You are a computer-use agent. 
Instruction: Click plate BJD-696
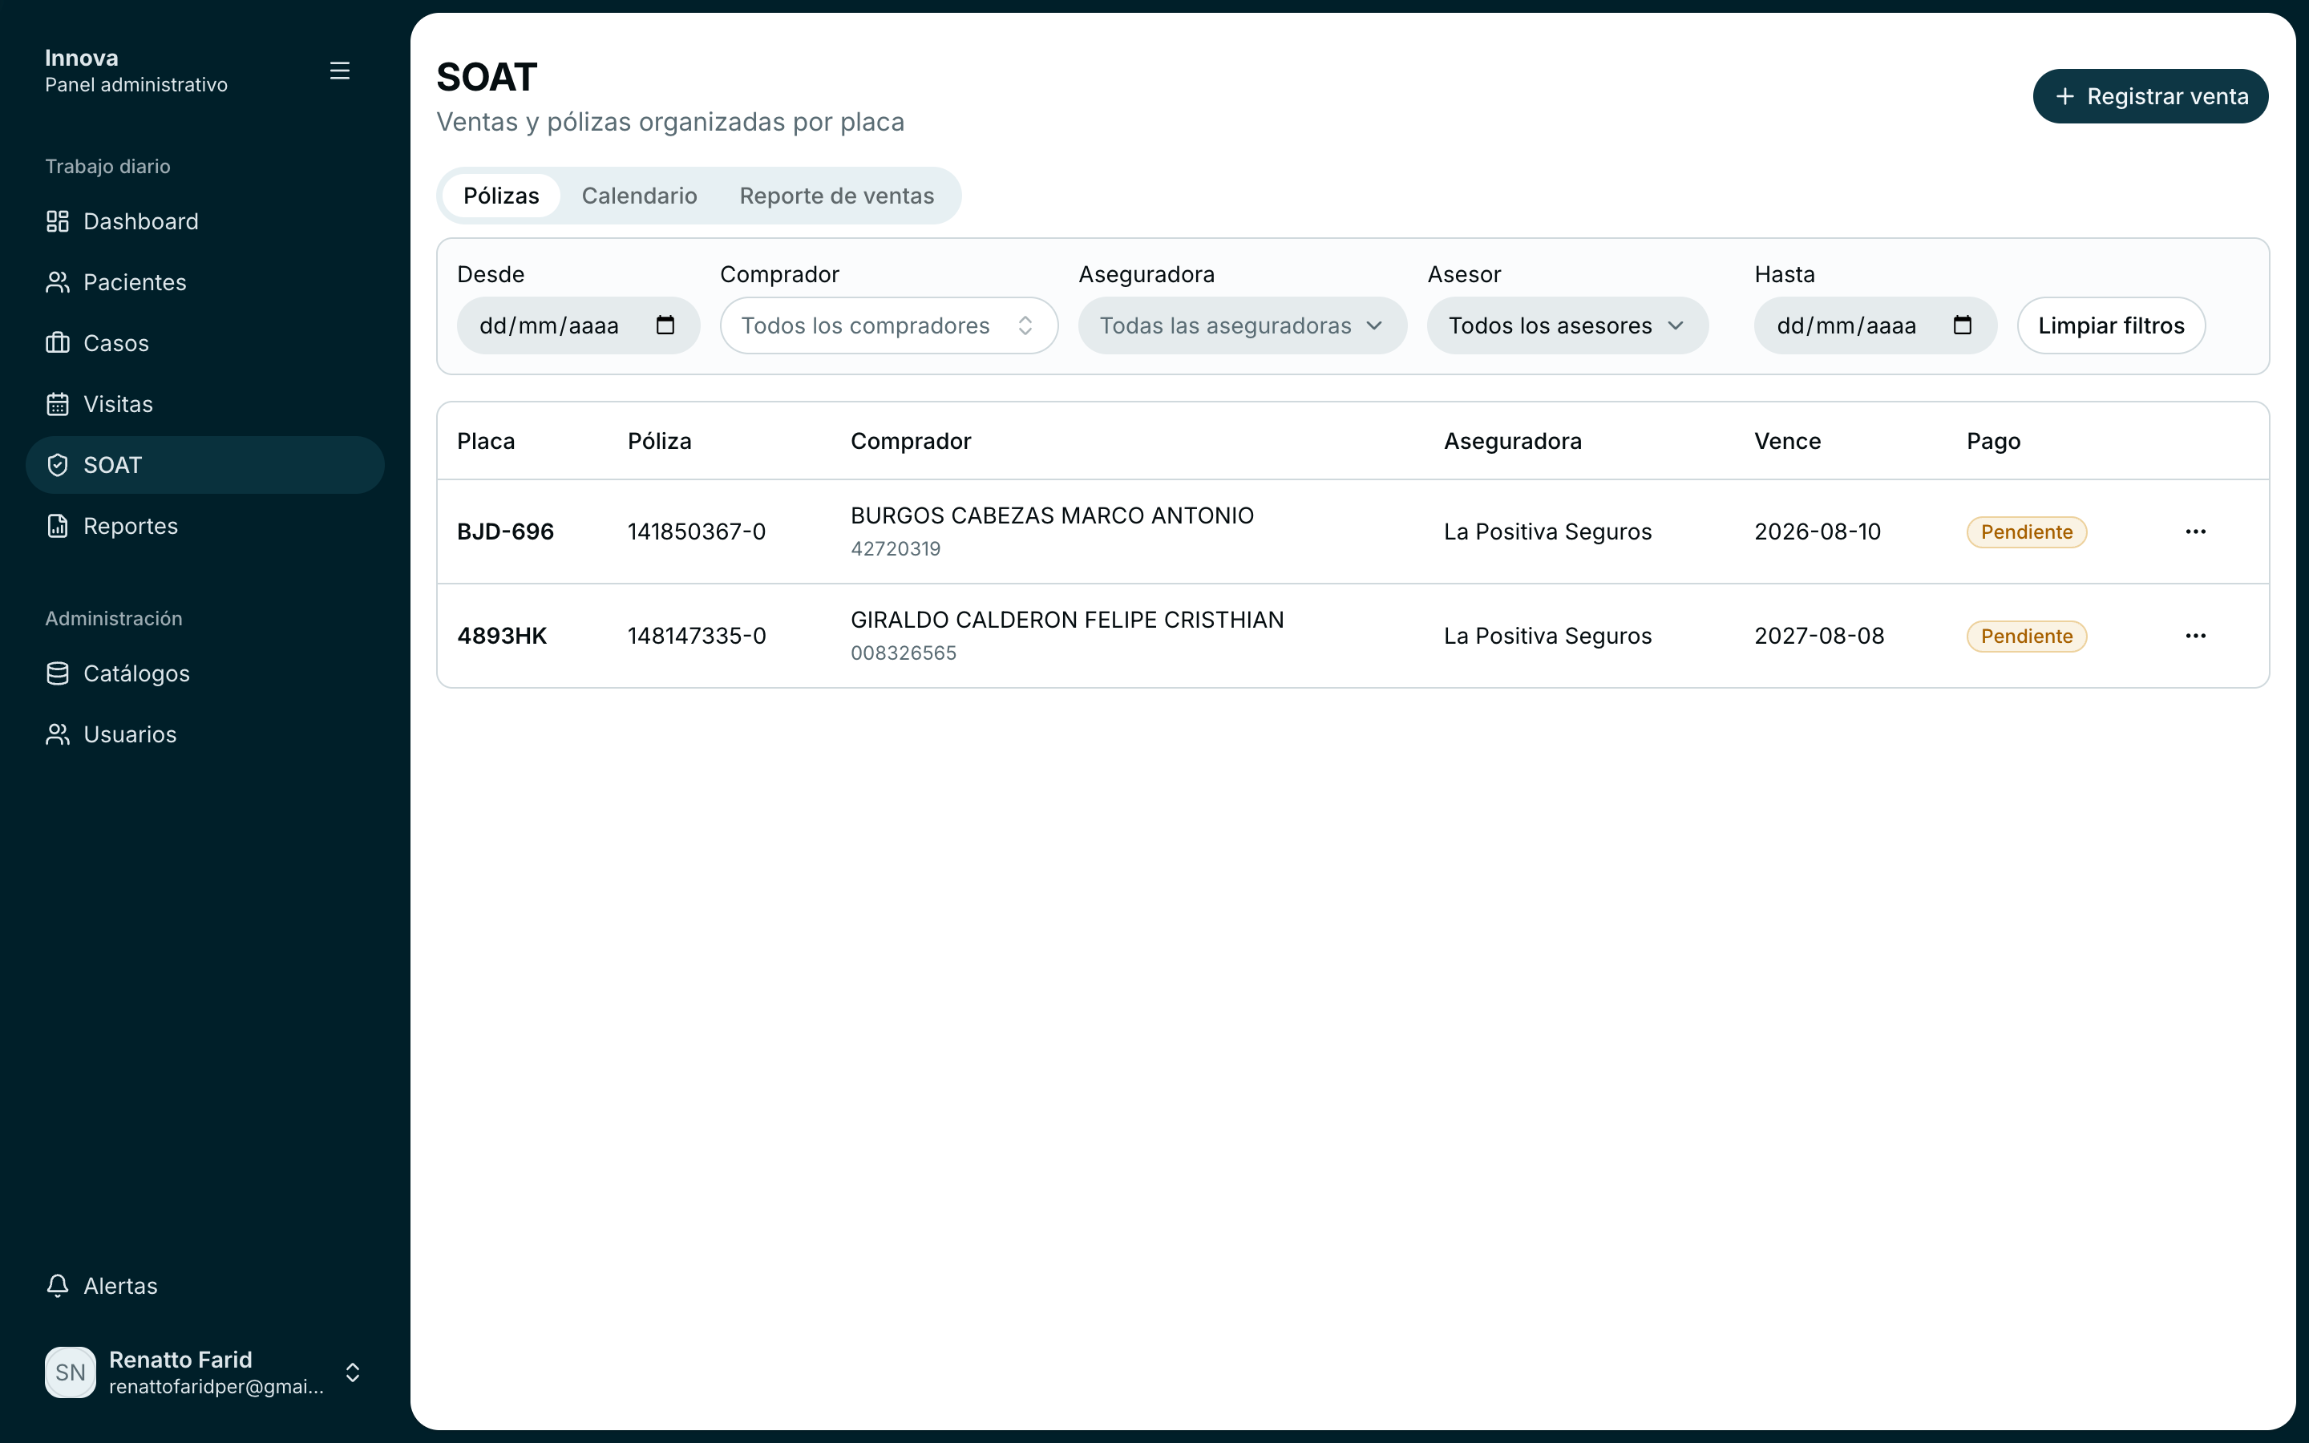(x=506, y=532)
